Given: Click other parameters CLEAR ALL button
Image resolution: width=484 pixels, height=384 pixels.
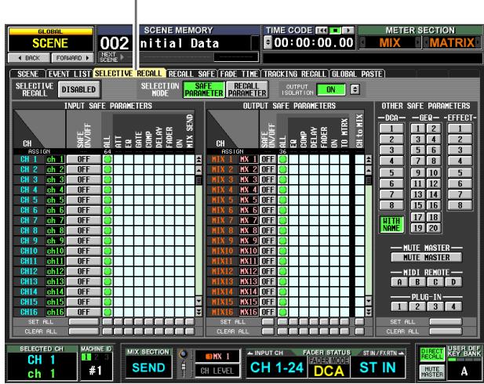Looking at the screenshot, I should (x=446, y=331).
